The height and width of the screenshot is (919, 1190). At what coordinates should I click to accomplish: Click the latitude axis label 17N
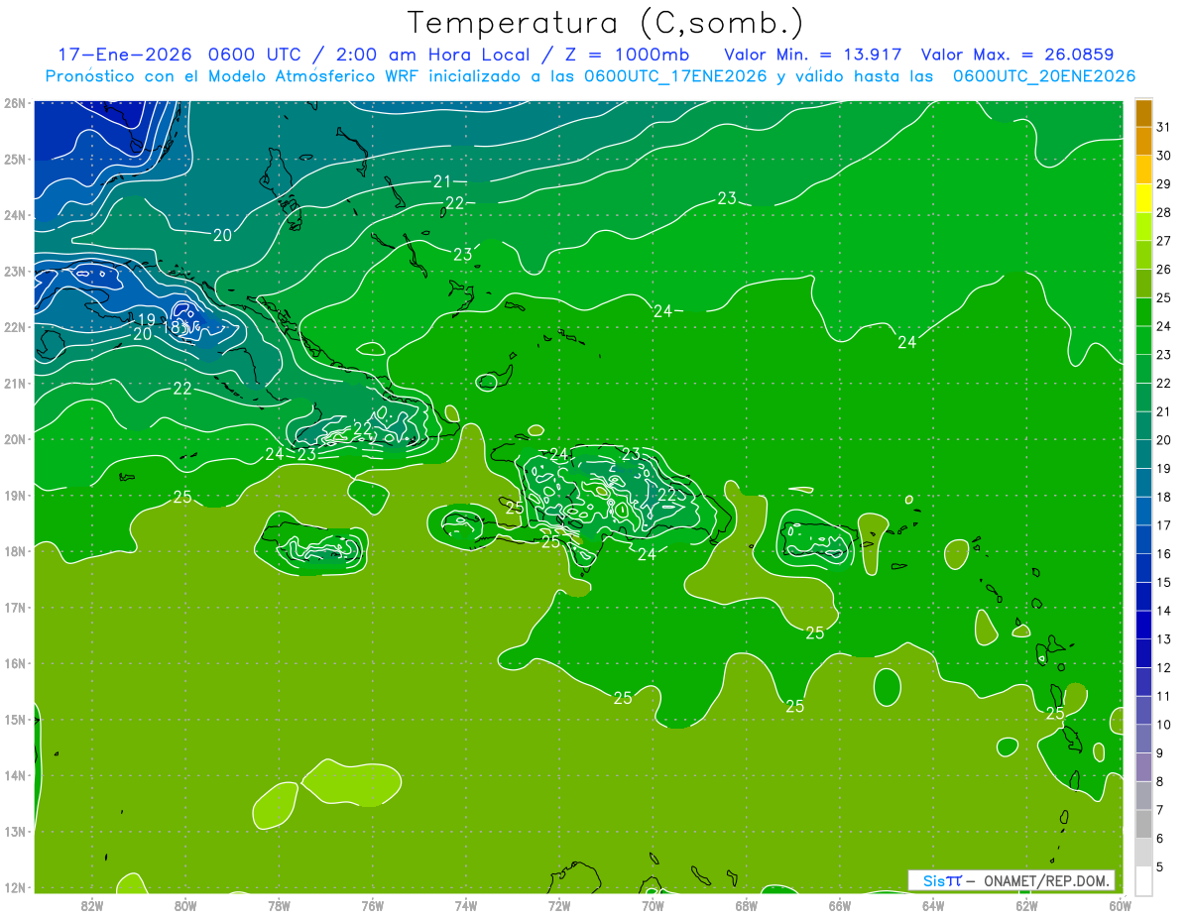point(15,607)
